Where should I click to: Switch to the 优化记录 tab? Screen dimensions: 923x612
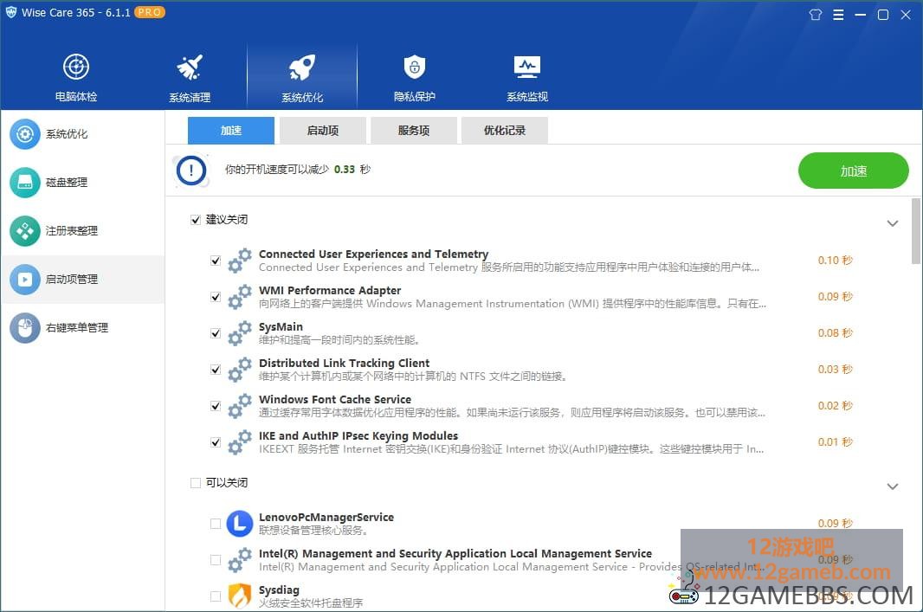click(x=505, y=130)
